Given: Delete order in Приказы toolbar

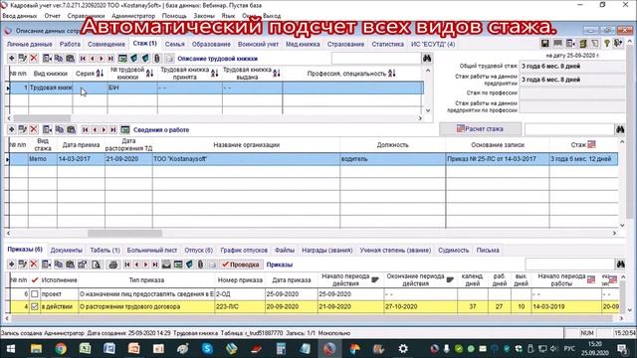Looking at the screenshot, I should (x=34, y=265).
